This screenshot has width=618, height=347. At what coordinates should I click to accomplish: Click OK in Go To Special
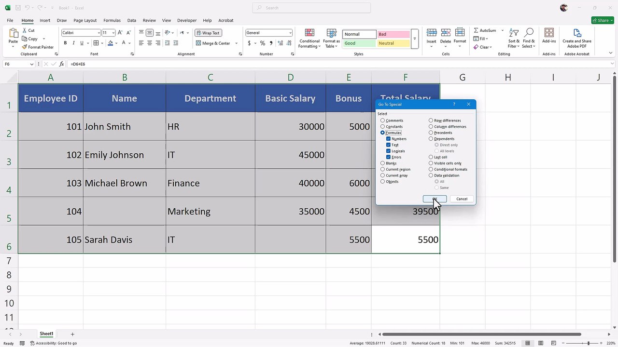(435, 199)
